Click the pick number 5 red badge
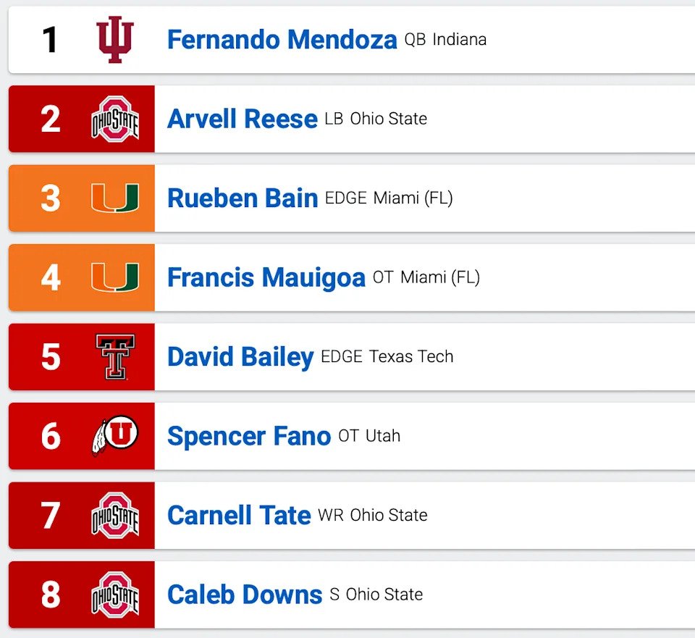695x638 pixels. tap(50, 357)
